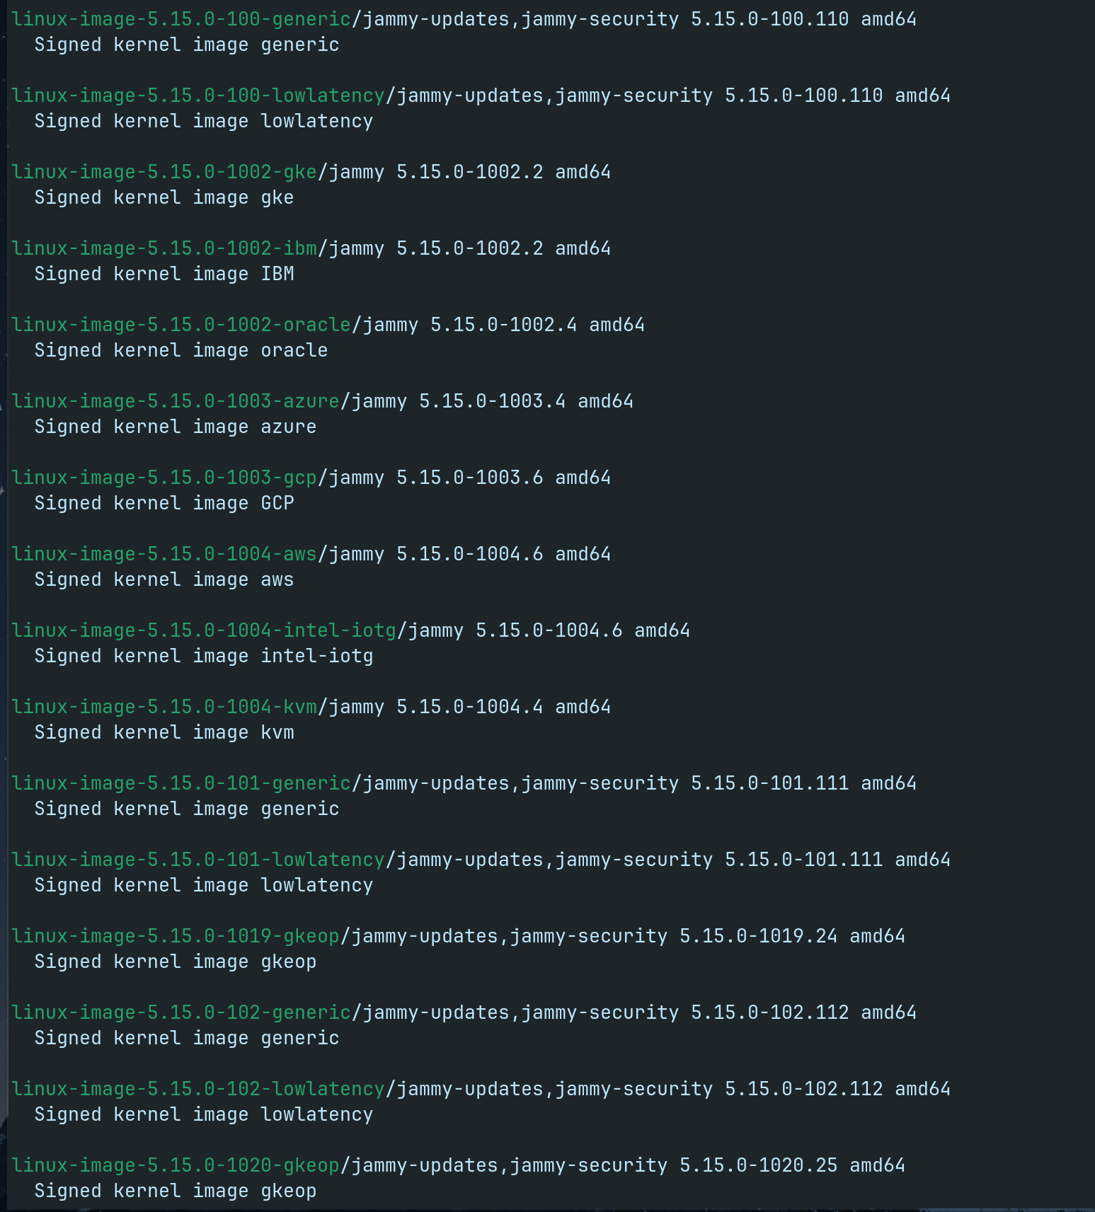Click the linux-image-5.15.0-101-generic package name
This screenshot has width=1095, height=1212.
click(x=181, y=783)
